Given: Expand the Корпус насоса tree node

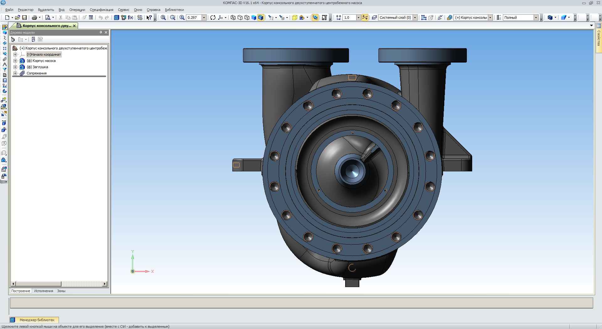Looking at the screenshot, I should [x=15, y=61].
